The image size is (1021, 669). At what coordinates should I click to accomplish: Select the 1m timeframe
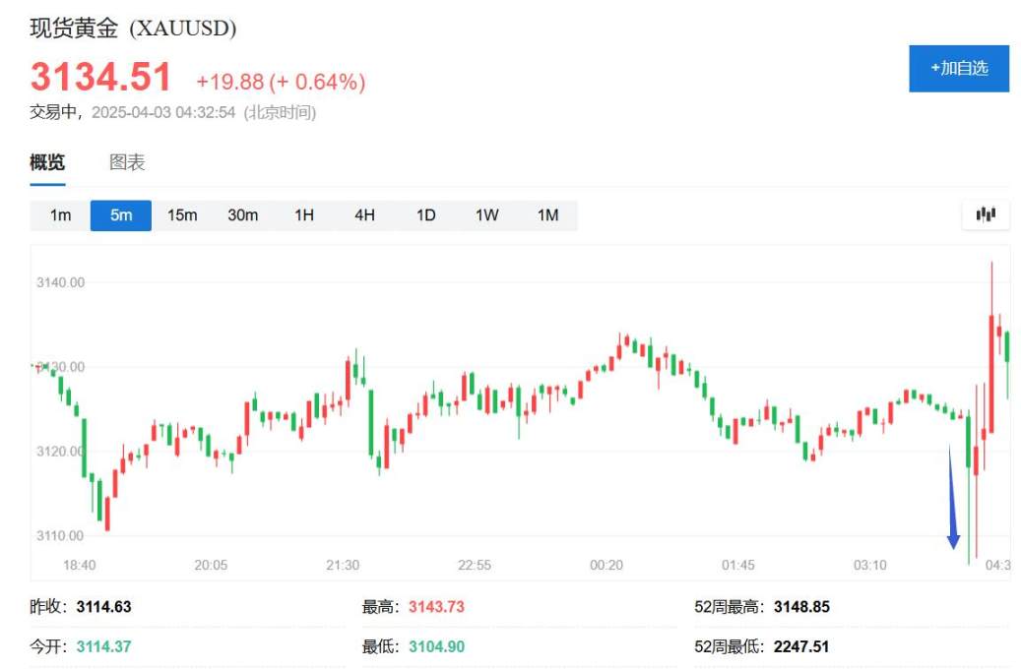point(59,214)
